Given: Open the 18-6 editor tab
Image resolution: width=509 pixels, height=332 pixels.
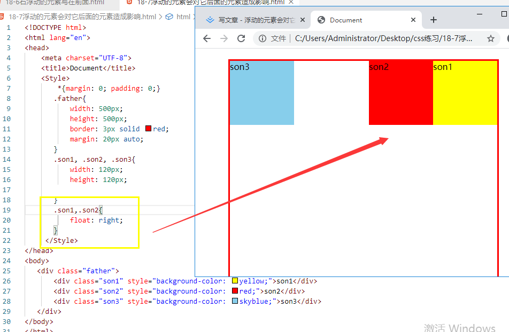Looking at the screenshot, I should click(55, 3).
